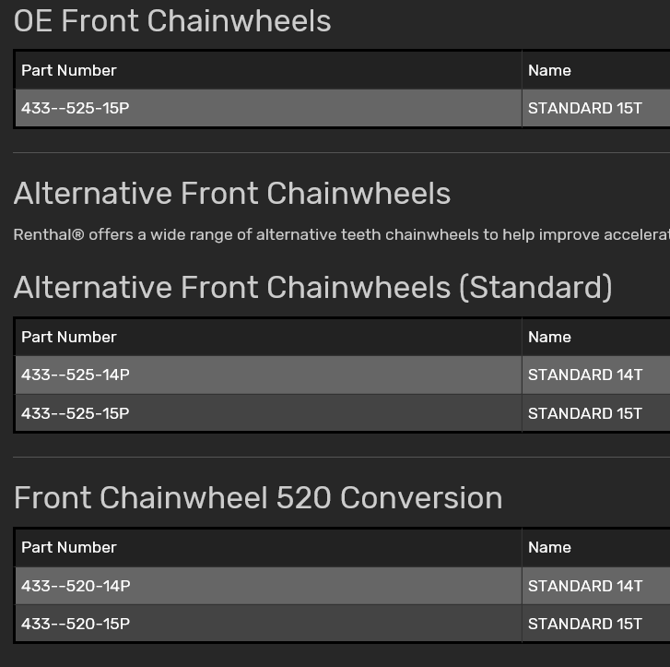The image size is (670, 667).
Task: Click Part Number header in 520 Conversion table
Action: 69,548
